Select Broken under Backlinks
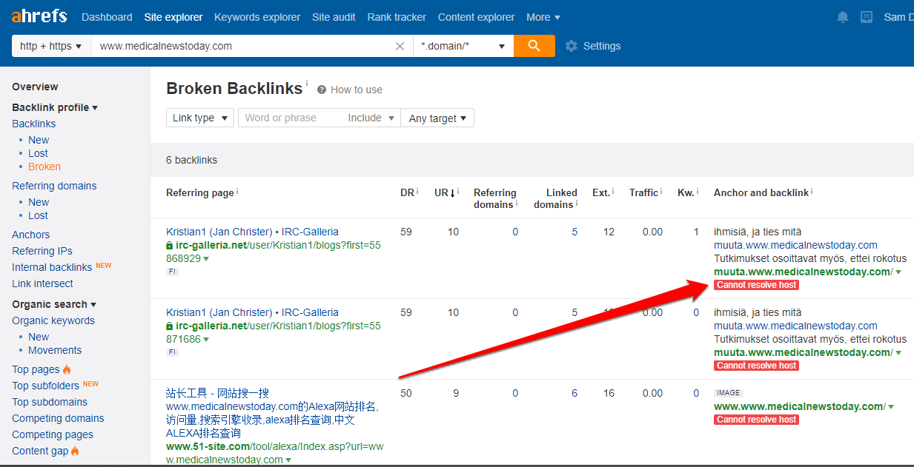This screenshot has height=467, width=914. pos(44,167)
